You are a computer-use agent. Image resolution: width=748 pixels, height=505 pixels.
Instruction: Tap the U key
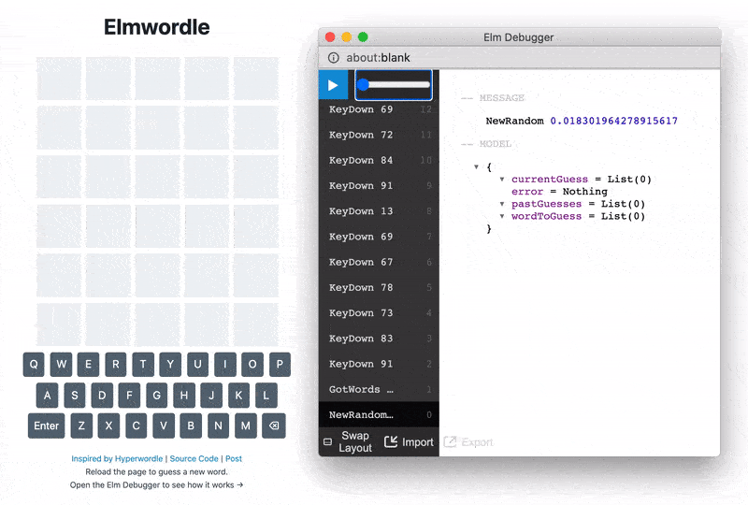(197, 365)
